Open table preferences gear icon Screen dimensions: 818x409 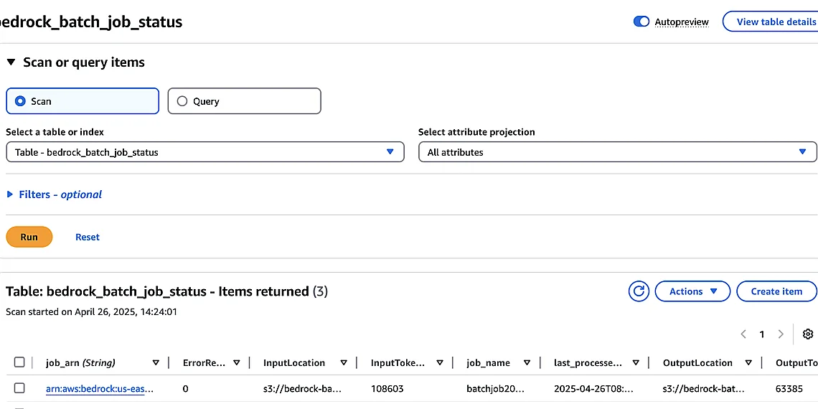point(808,334)
